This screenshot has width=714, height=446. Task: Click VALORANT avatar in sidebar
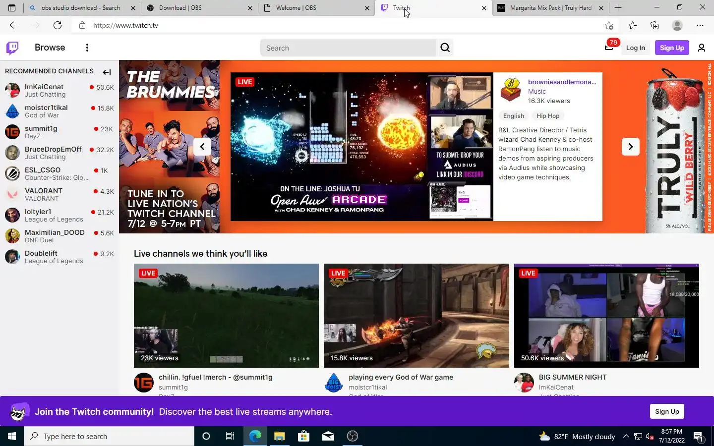click(x=12, y=194)
